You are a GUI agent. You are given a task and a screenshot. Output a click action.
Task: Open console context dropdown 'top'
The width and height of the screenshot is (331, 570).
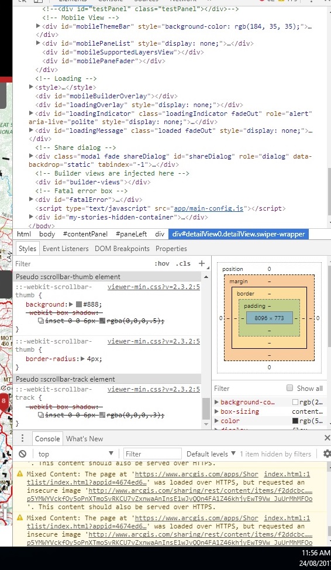pos(76,454)
